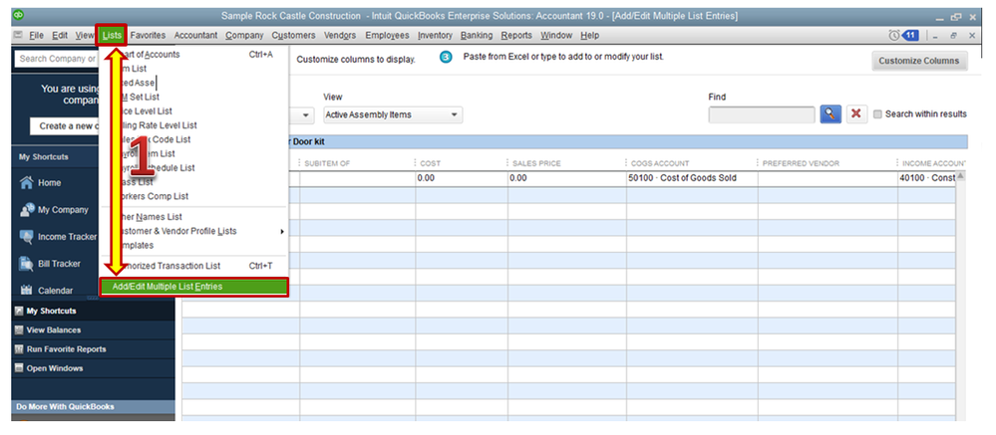
Task: Open the Window menu
Action: (556, 36)
